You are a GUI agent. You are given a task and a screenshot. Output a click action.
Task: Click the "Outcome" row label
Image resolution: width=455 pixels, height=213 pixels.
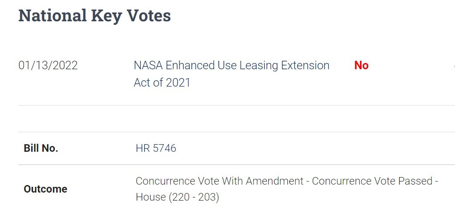tap(45, 189)
